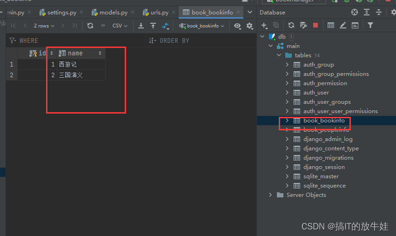This screenshot has width=396, height=236.
Task: Expand the Server Objects node
Action: point(270,195)
